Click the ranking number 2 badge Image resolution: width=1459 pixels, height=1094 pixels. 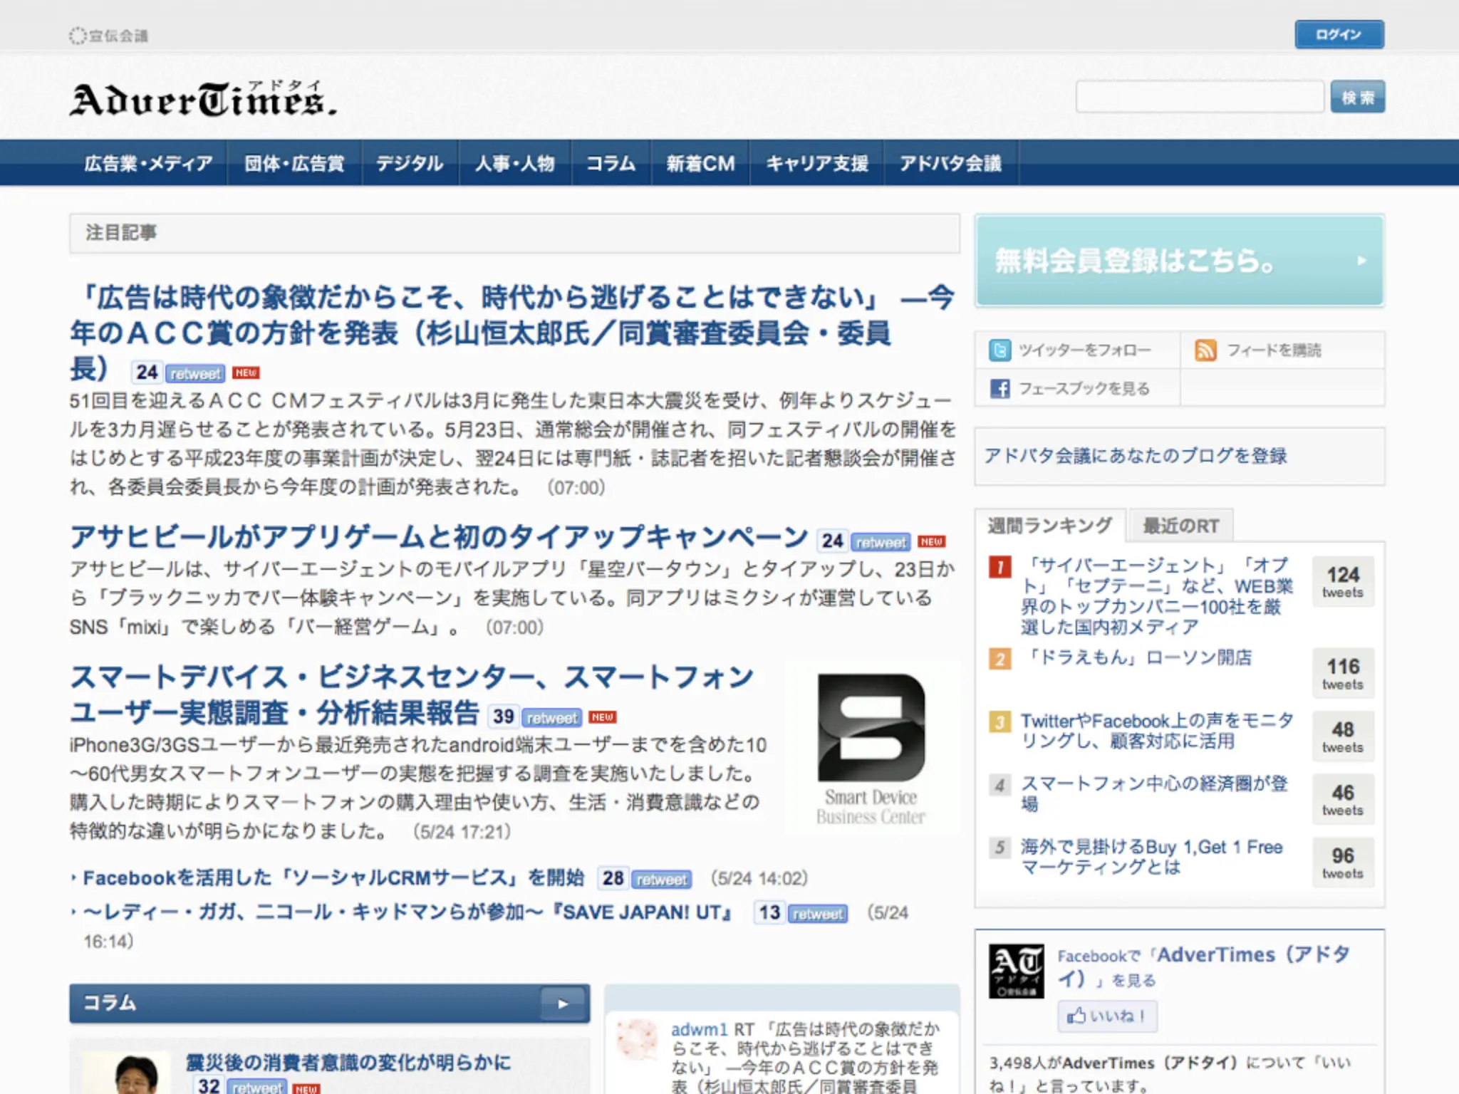click(x=1000, y=658)
